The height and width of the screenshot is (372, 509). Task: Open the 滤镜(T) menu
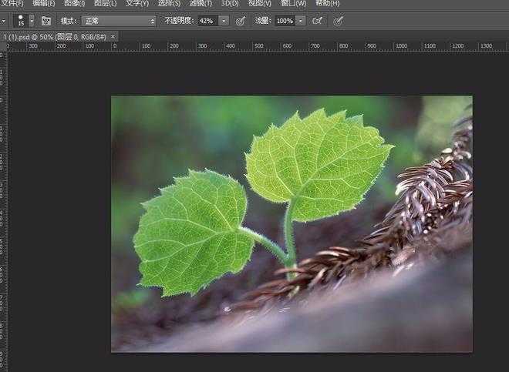point(201,4)
